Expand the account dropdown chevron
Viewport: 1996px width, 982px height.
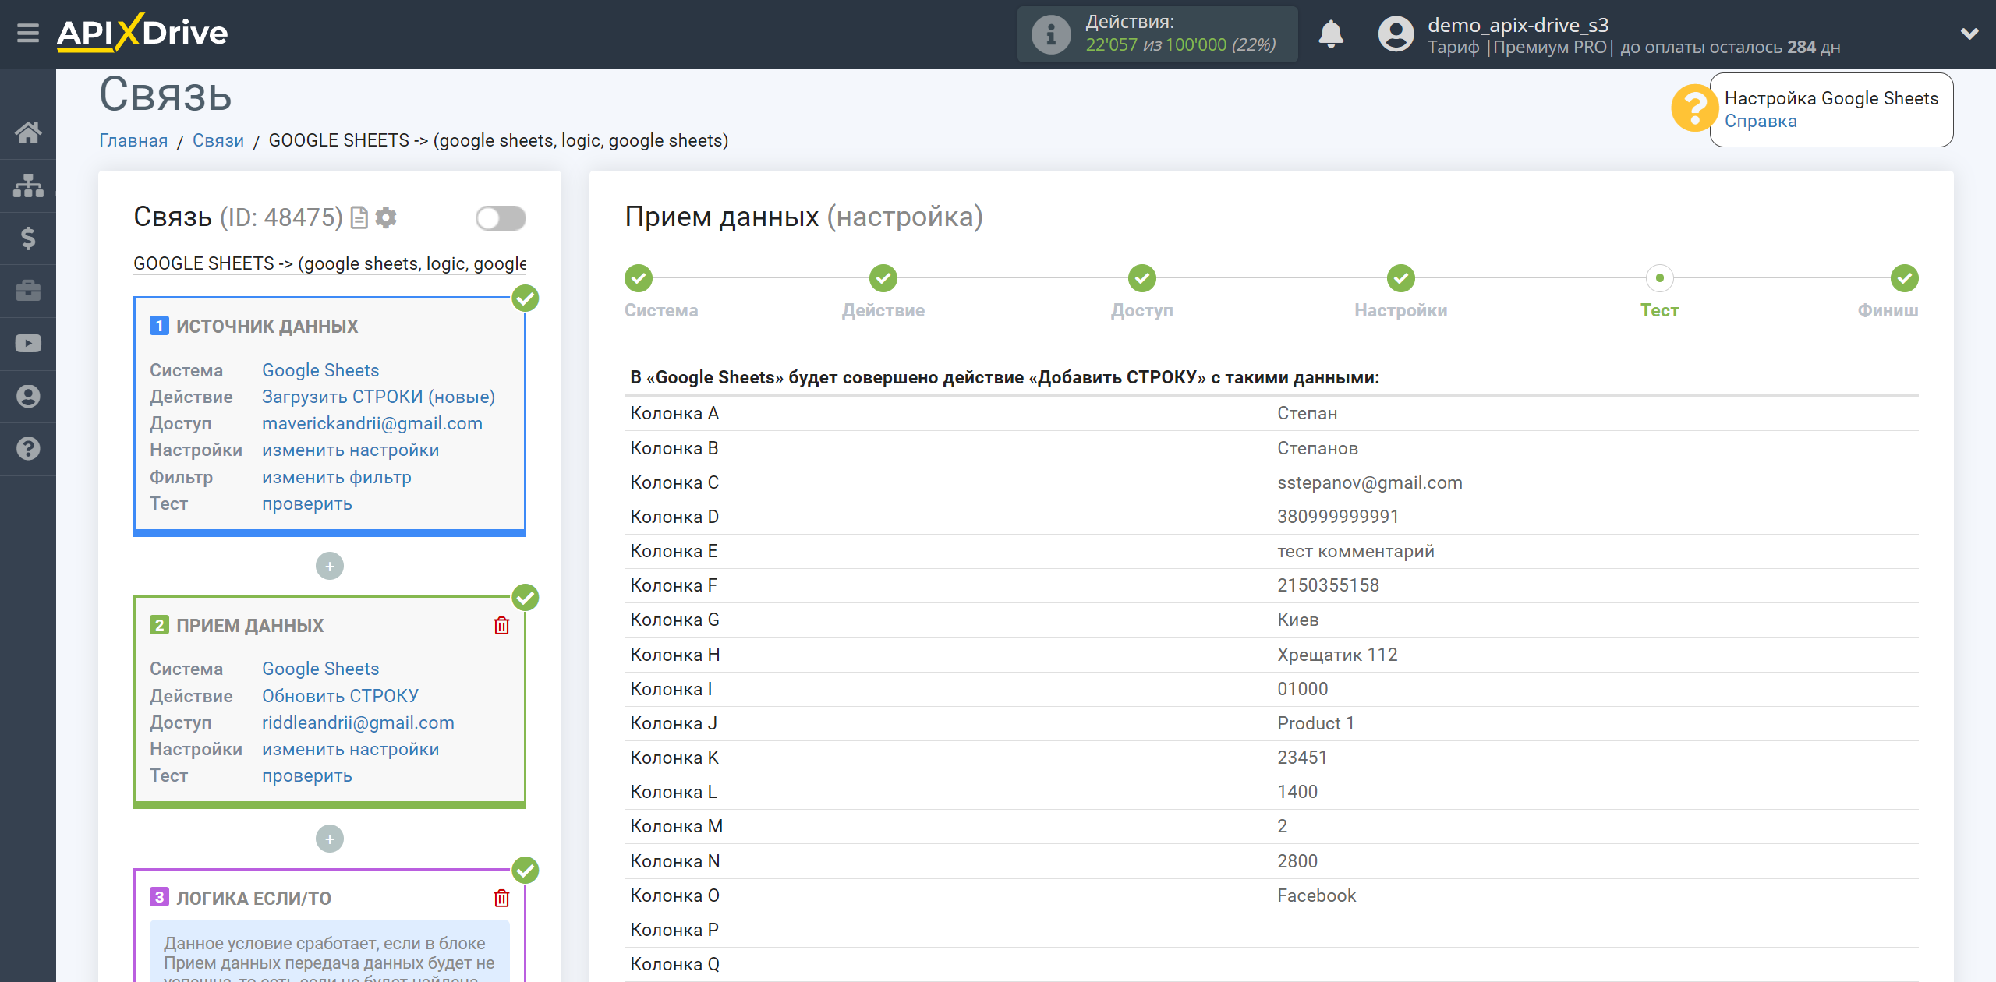click(x=1969, y=34)
